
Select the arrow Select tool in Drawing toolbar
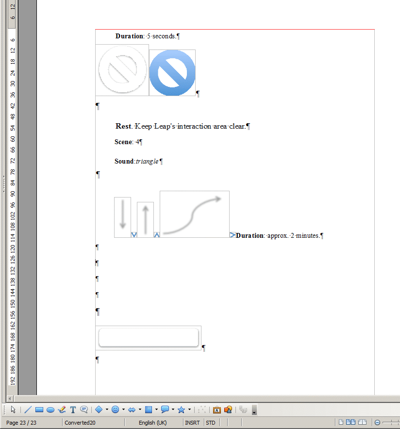(x=13, y=410)
